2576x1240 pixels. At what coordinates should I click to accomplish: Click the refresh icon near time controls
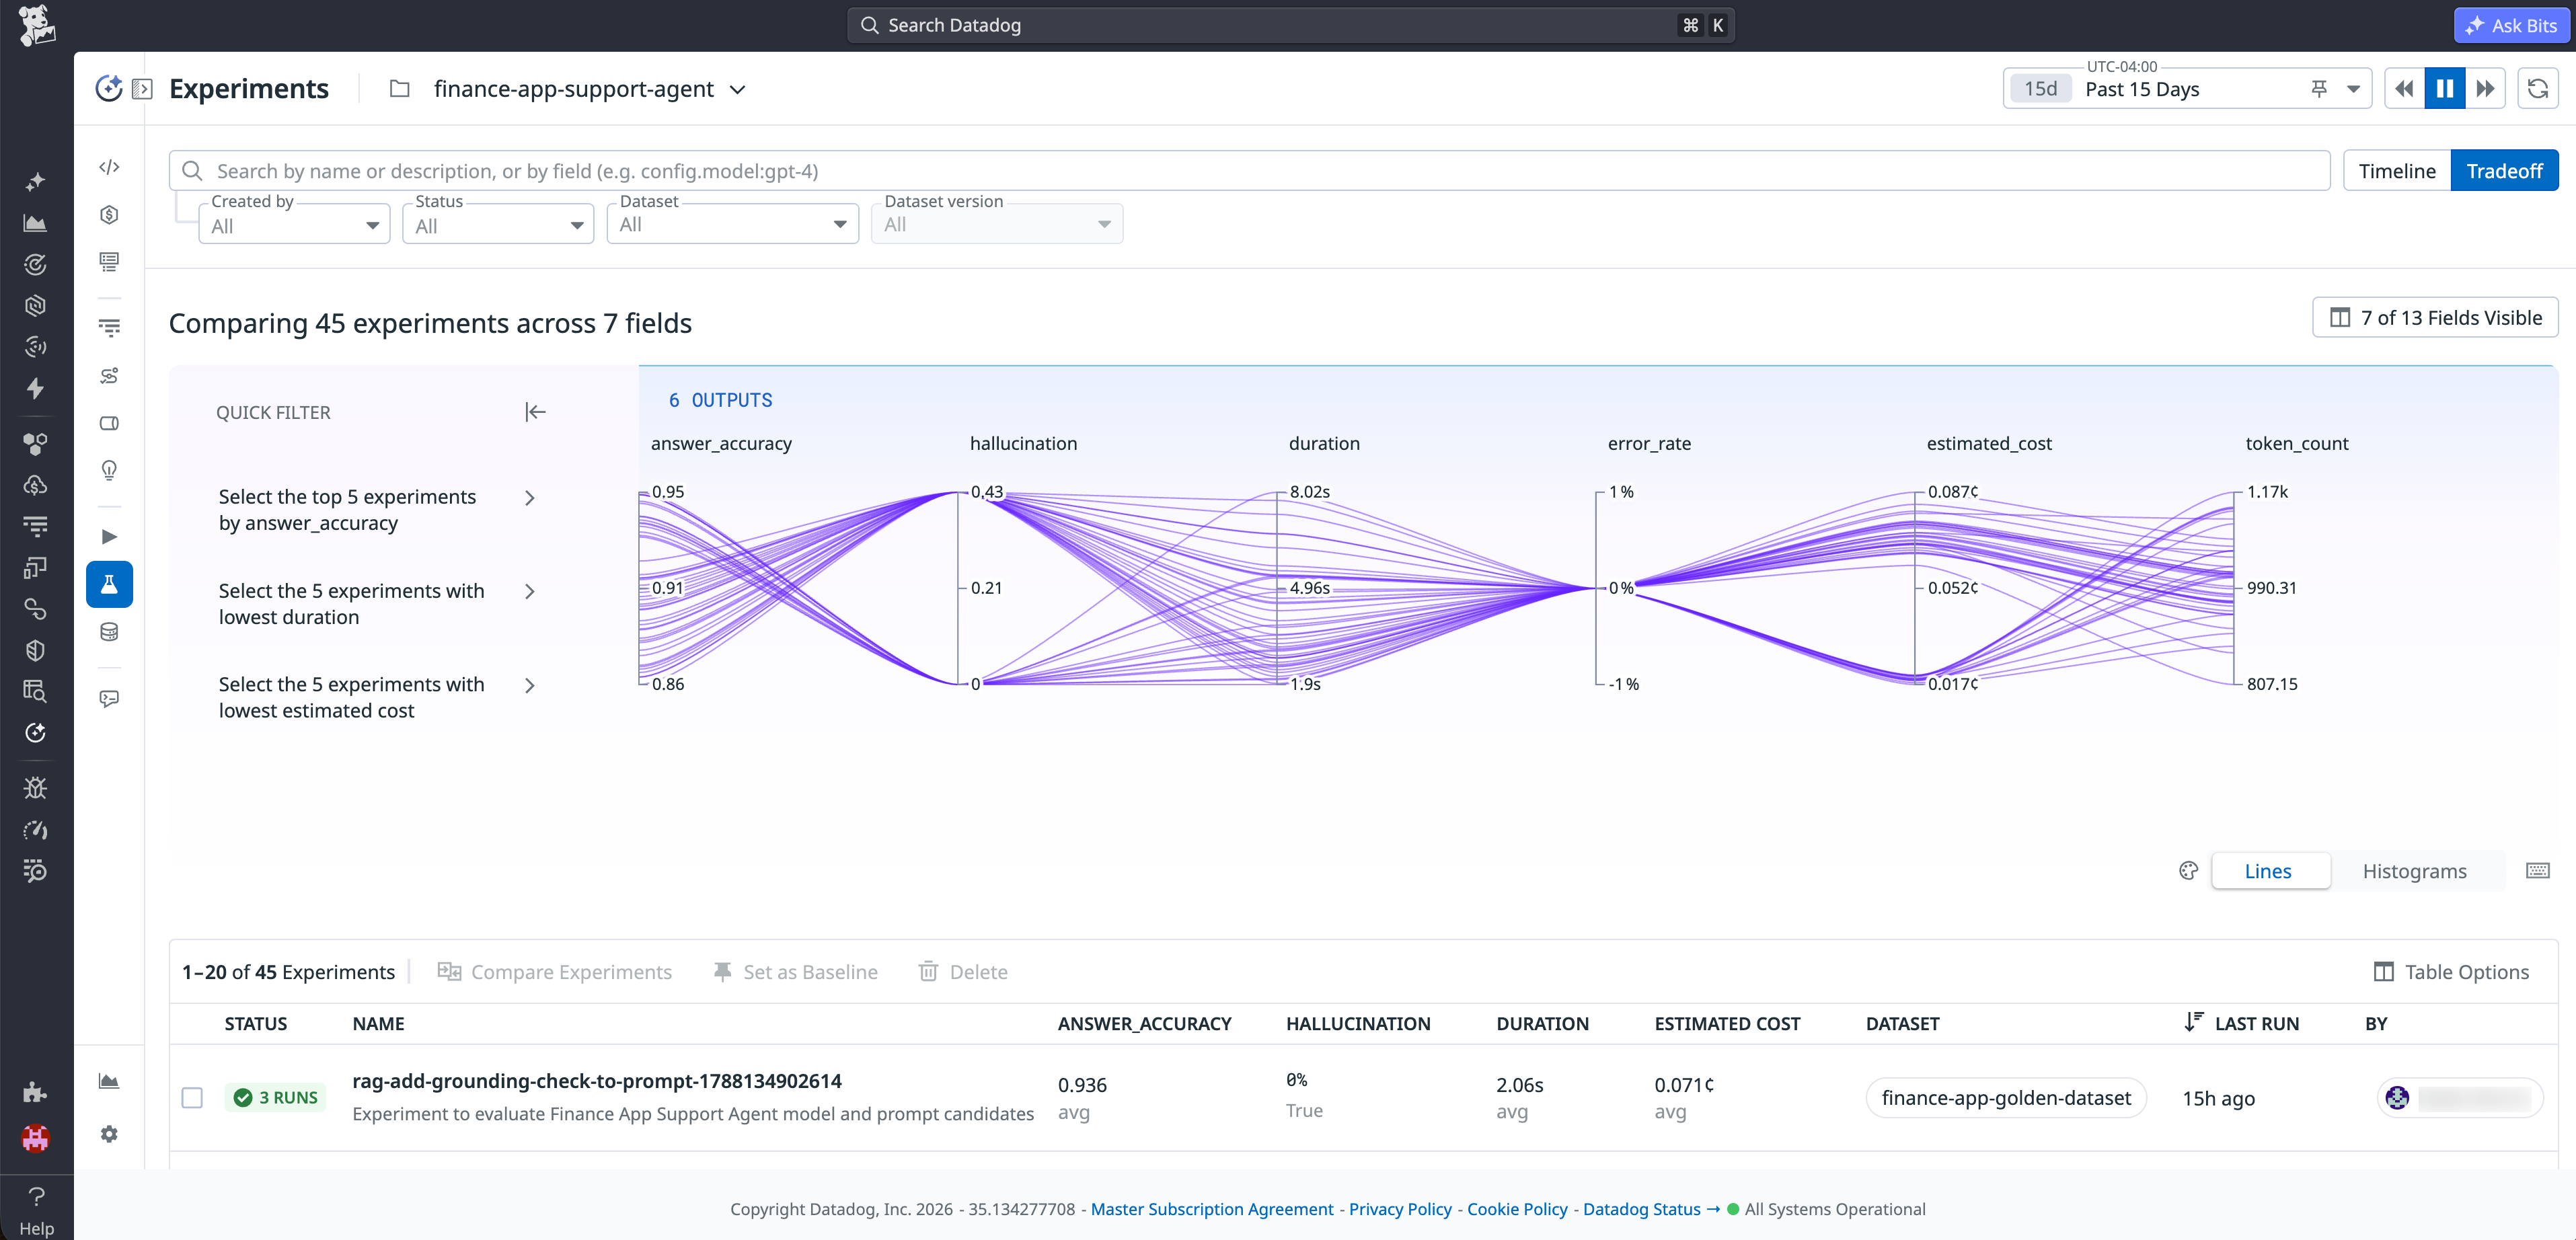click(2538, 89)
